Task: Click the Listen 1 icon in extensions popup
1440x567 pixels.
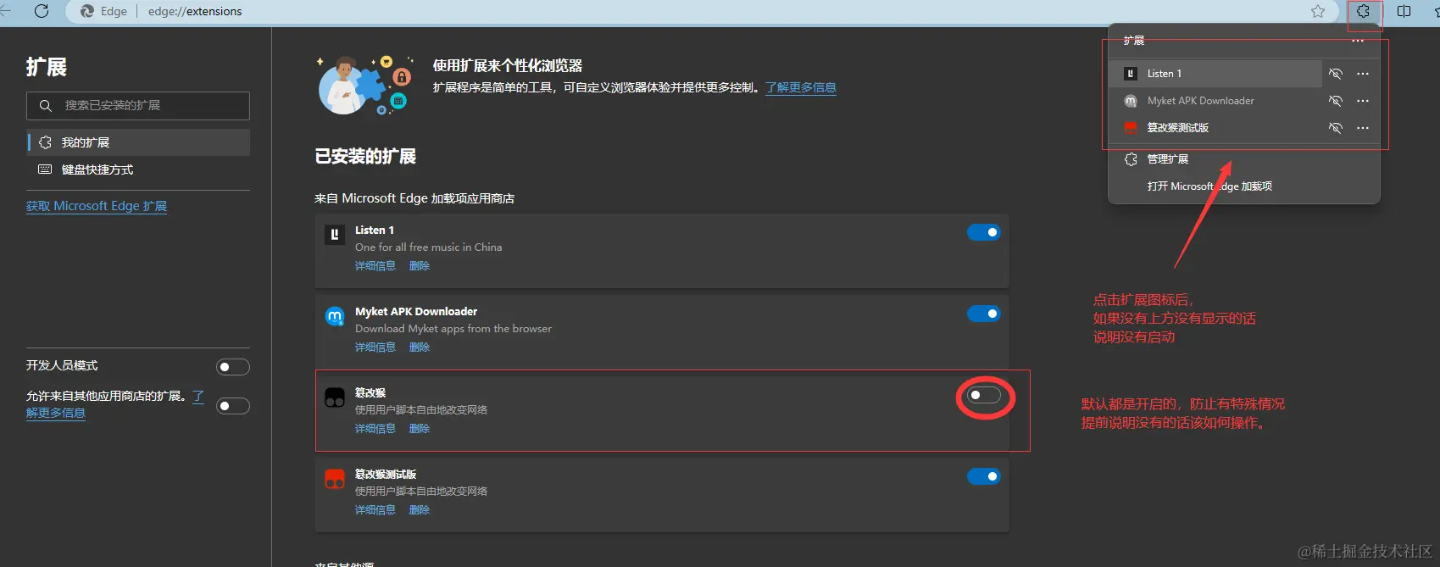Action: pos(1131,74)
